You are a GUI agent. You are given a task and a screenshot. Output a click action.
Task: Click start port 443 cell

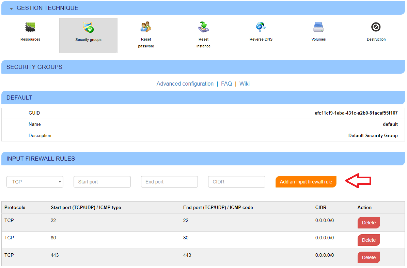tap(55, 255)
